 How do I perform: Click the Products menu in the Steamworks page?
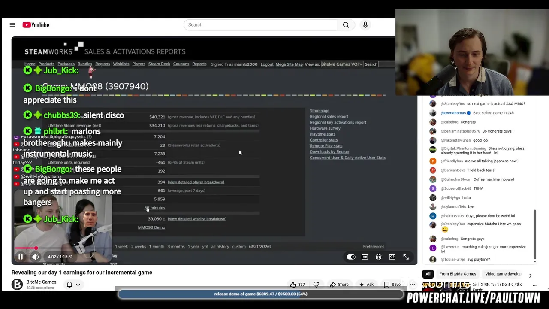(46, 64)
